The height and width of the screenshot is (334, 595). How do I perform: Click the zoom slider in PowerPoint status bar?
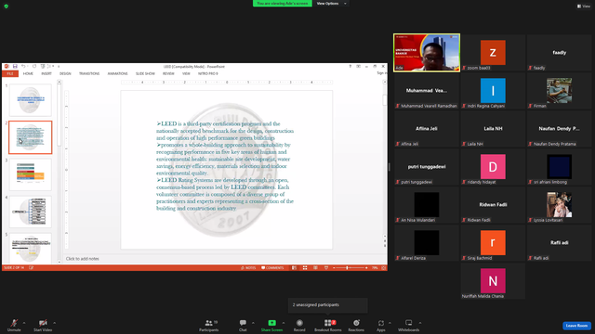350,268
